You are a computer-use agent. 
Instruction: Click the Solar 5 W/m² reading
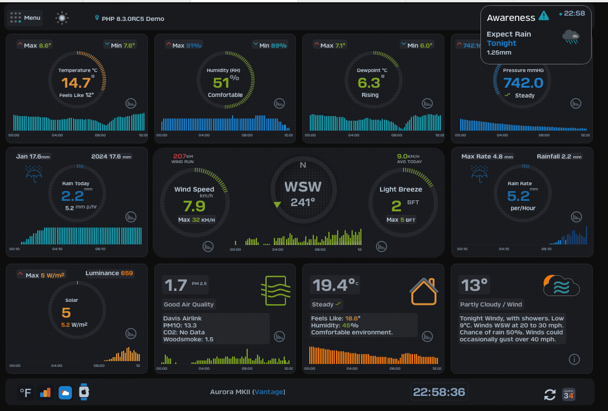tap(66, 312)
